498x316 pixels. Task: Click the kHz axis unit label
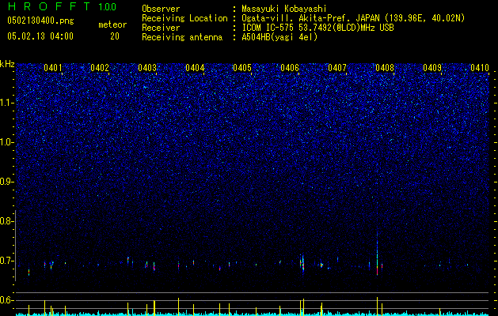7,64
